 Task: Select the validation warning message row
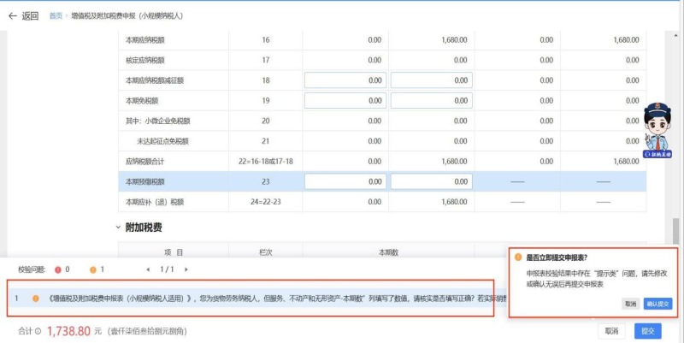point(256,298)
